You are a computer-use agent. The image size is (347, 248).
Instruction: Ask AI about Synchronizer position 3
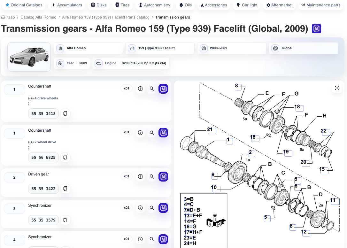point(163,208)
